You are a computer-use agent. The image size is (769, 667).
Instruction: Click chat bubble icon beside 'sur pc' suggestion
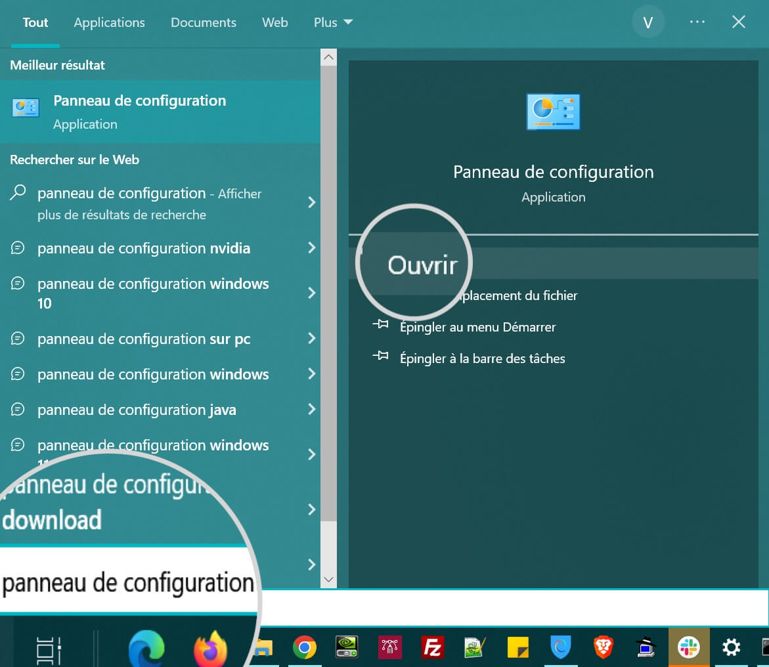pyautogui.click(x=18, y=338)
